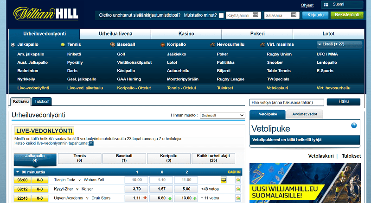Open the Snooker sport link
The width and height of the screenshot is (371, 203).
tap(275, 62)
